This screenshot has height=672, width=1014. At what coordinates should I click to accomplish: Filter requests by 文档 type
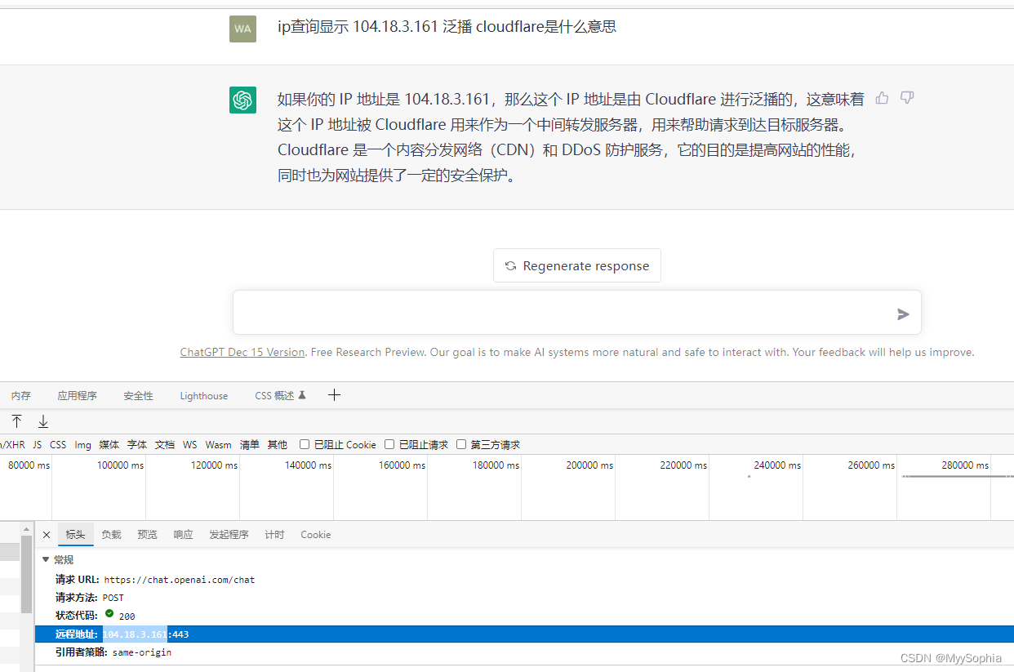coord(164,445)
